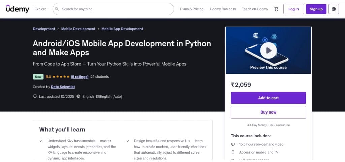Click the New badge
The height and width of the screenshot is (162, 345).
point(38,77)
